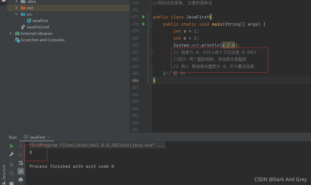Image resolution: width=311 pixels, height=185 pixels.
Task: Open the Structure tool window tab
Action: point(4,172)
